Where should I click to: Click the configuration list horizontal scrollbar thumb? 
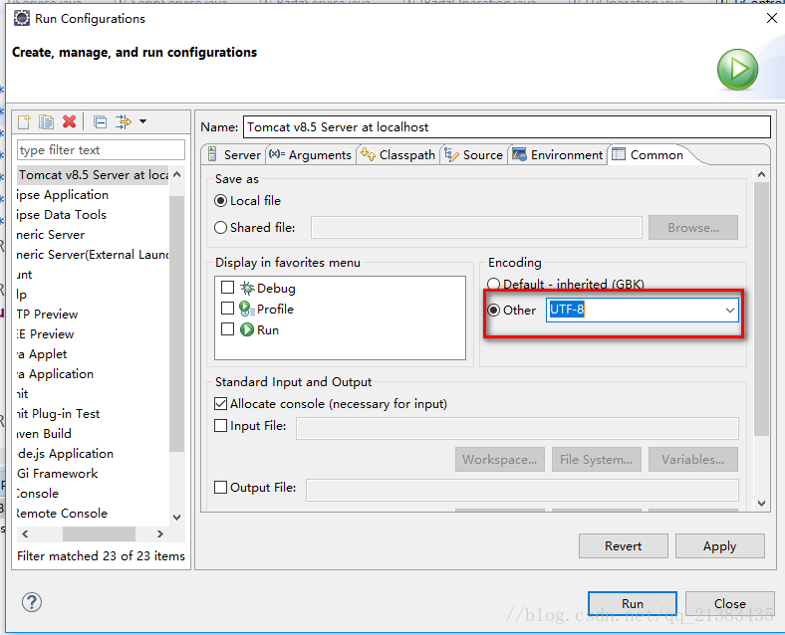point(99,534)
